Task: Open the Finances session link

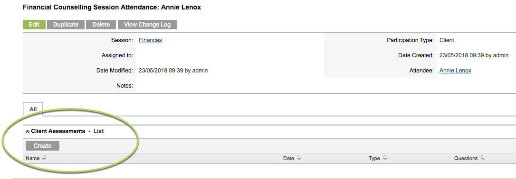Action: pyautogui.click(x=150, y=40)
